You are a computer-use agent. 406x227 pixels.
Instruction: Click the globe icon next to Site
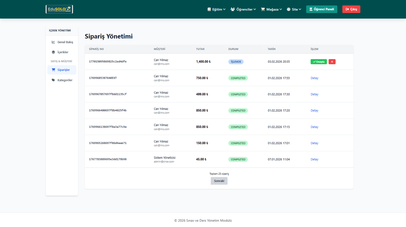(x=289, y=9)
